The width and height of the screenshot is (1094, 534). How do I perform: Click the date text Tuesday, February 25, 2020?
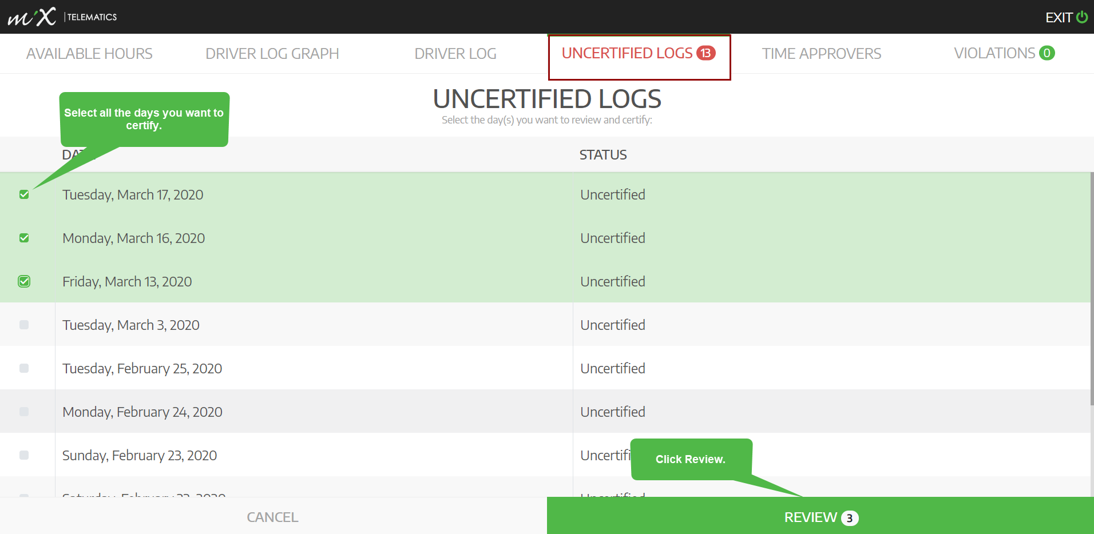click(142, 369)
